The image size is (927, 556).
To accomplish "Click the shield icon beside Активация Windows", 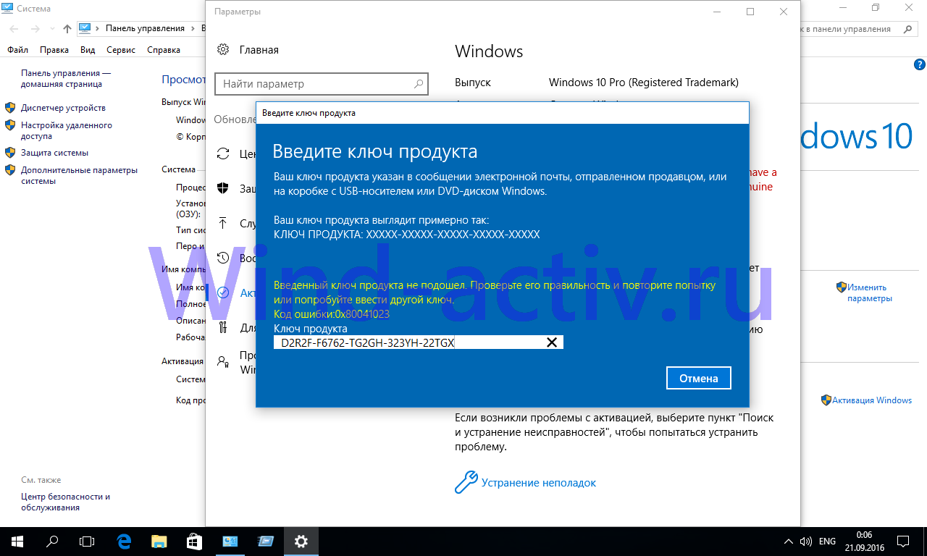I will click(826, 400).
